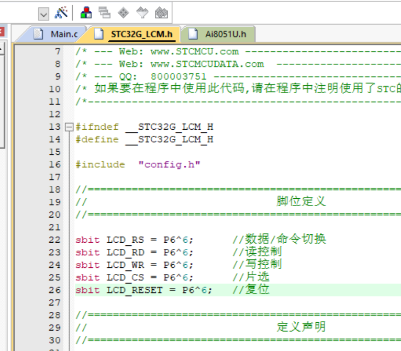Image resolution: width=401 pixels, height=351 pixels.
Task: Click "LCD_RS" on line 22
Action: click(125, 240)
